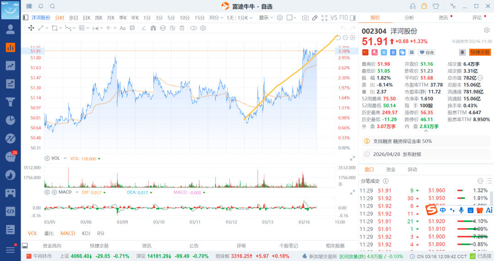Toggle the VS compare mode
This screenshot has height=261, width=494.
pyautogui.click(x=333, y=18)
